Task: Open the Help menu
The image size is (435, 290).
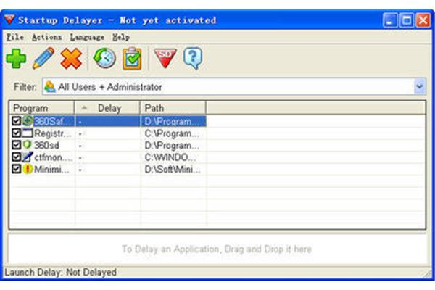Action: pyautogui.click(x=121, y=37)
